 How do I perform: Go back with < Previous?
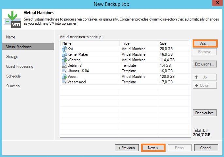click(127, 148)
